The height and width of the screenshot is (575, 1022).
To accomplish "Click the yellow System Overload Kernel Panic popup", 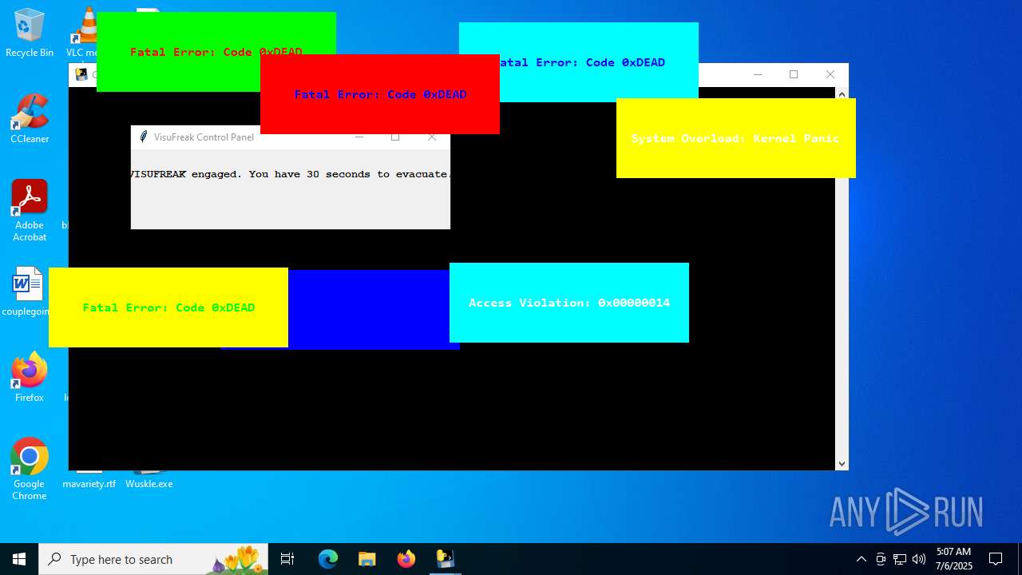I will tap(736, 138).
